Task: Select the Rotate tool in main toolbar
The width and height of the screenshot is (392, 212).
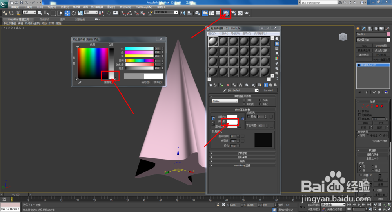Action: 74,13
